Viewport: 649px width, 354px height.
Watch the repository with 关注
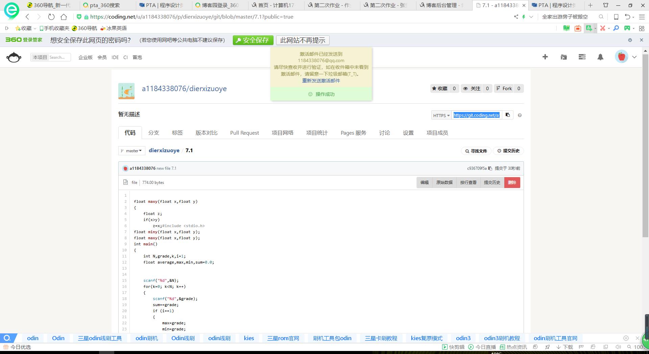pyautogui.click(x=472, y=88)
